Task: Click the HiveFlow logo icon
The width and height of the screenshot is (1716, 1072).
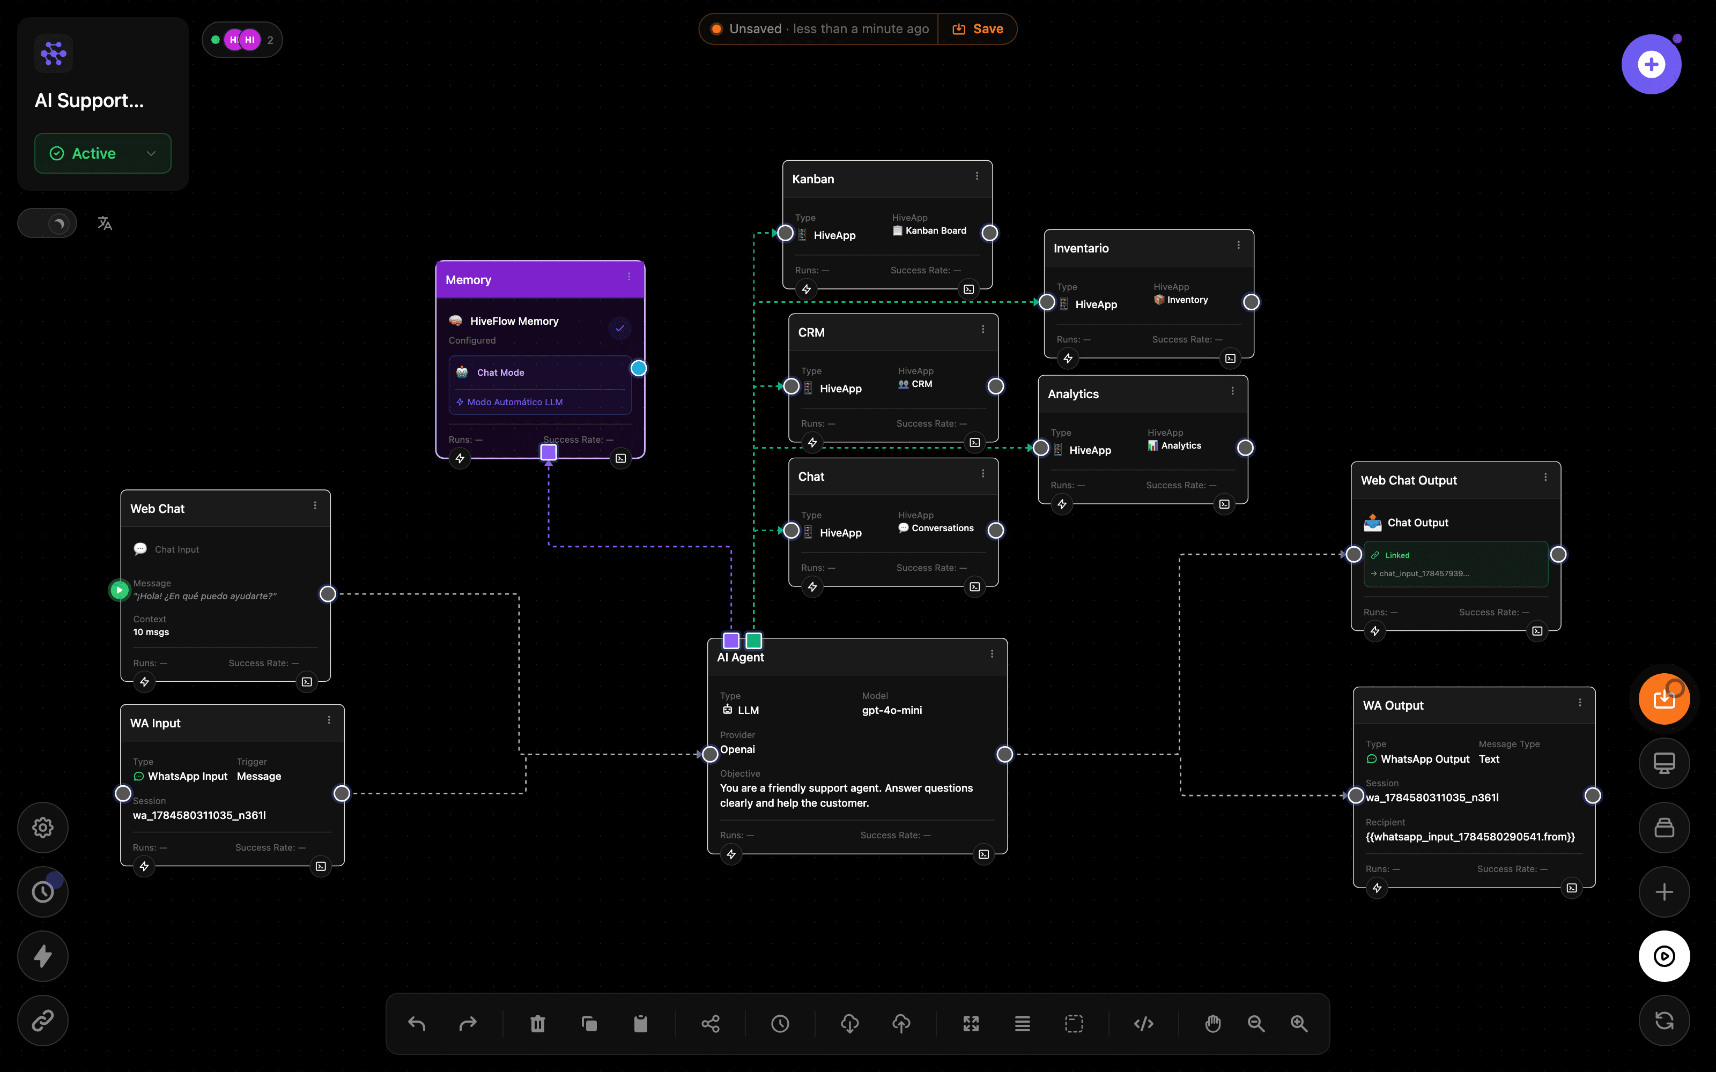Action: (54, 53)
